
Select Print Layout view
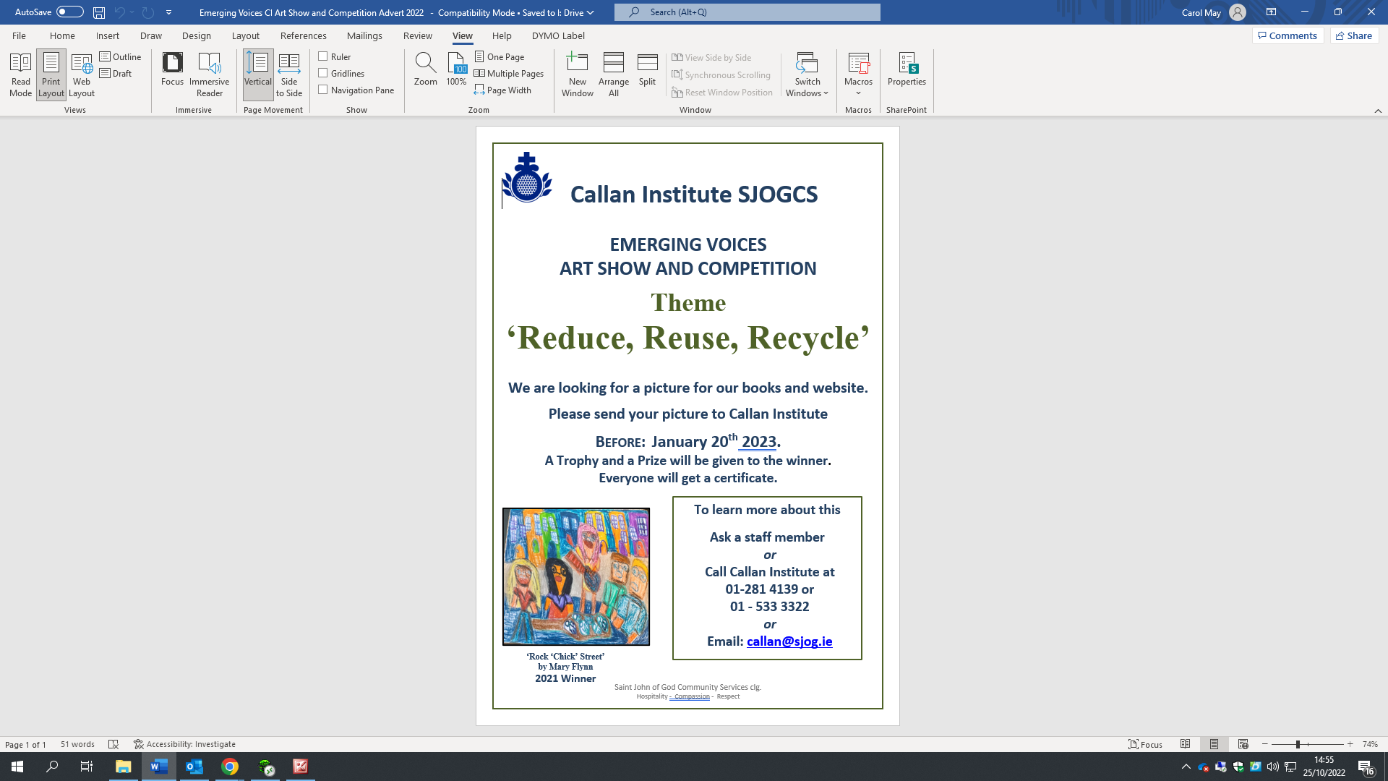coord(51,74)
